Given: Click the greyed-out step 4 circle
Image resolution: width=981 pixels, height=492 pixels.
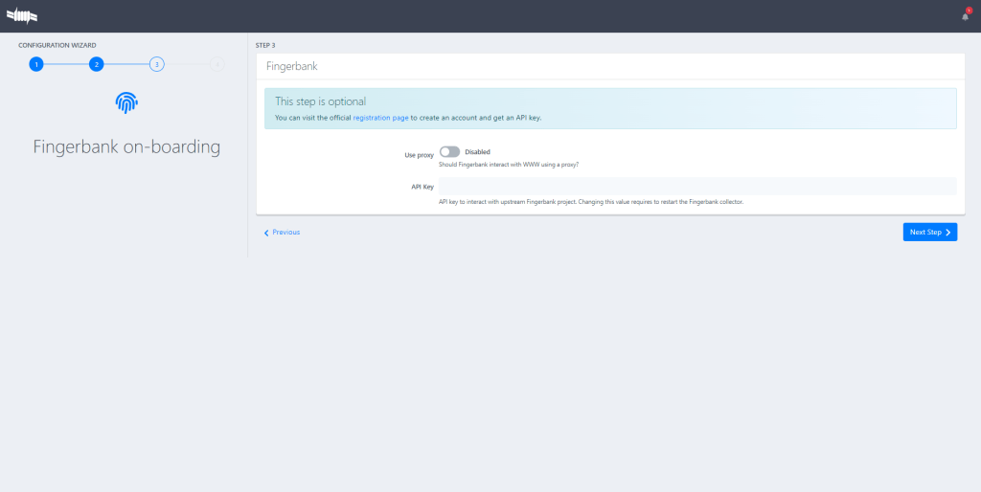Looking at the screenshot, I should pyautogui.click(x=217, y=64).
